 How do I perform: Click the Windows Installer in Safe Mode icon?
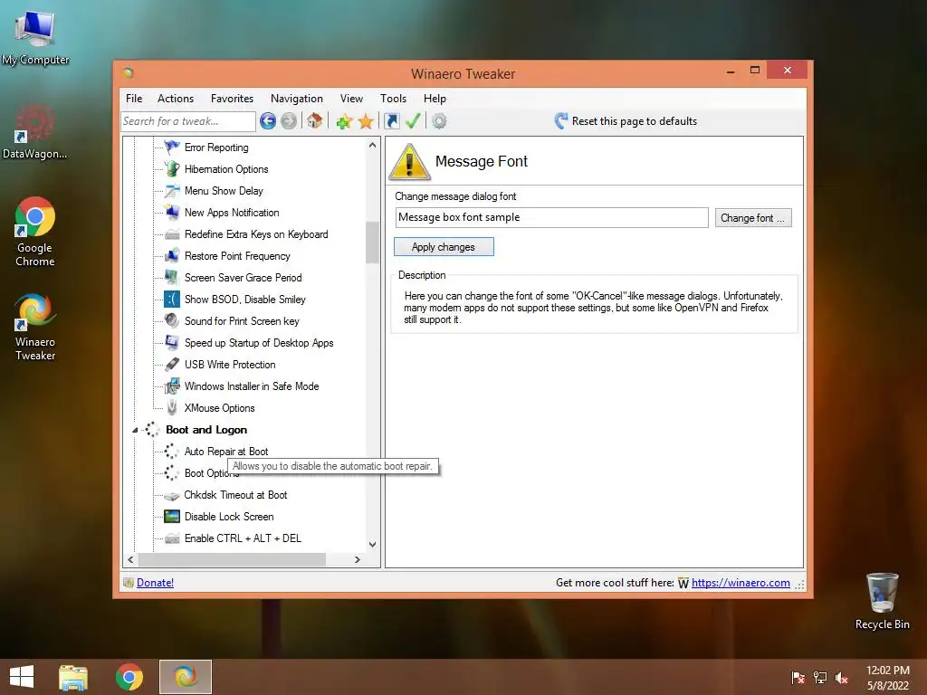pyautogui.click(x=172, y=386)
